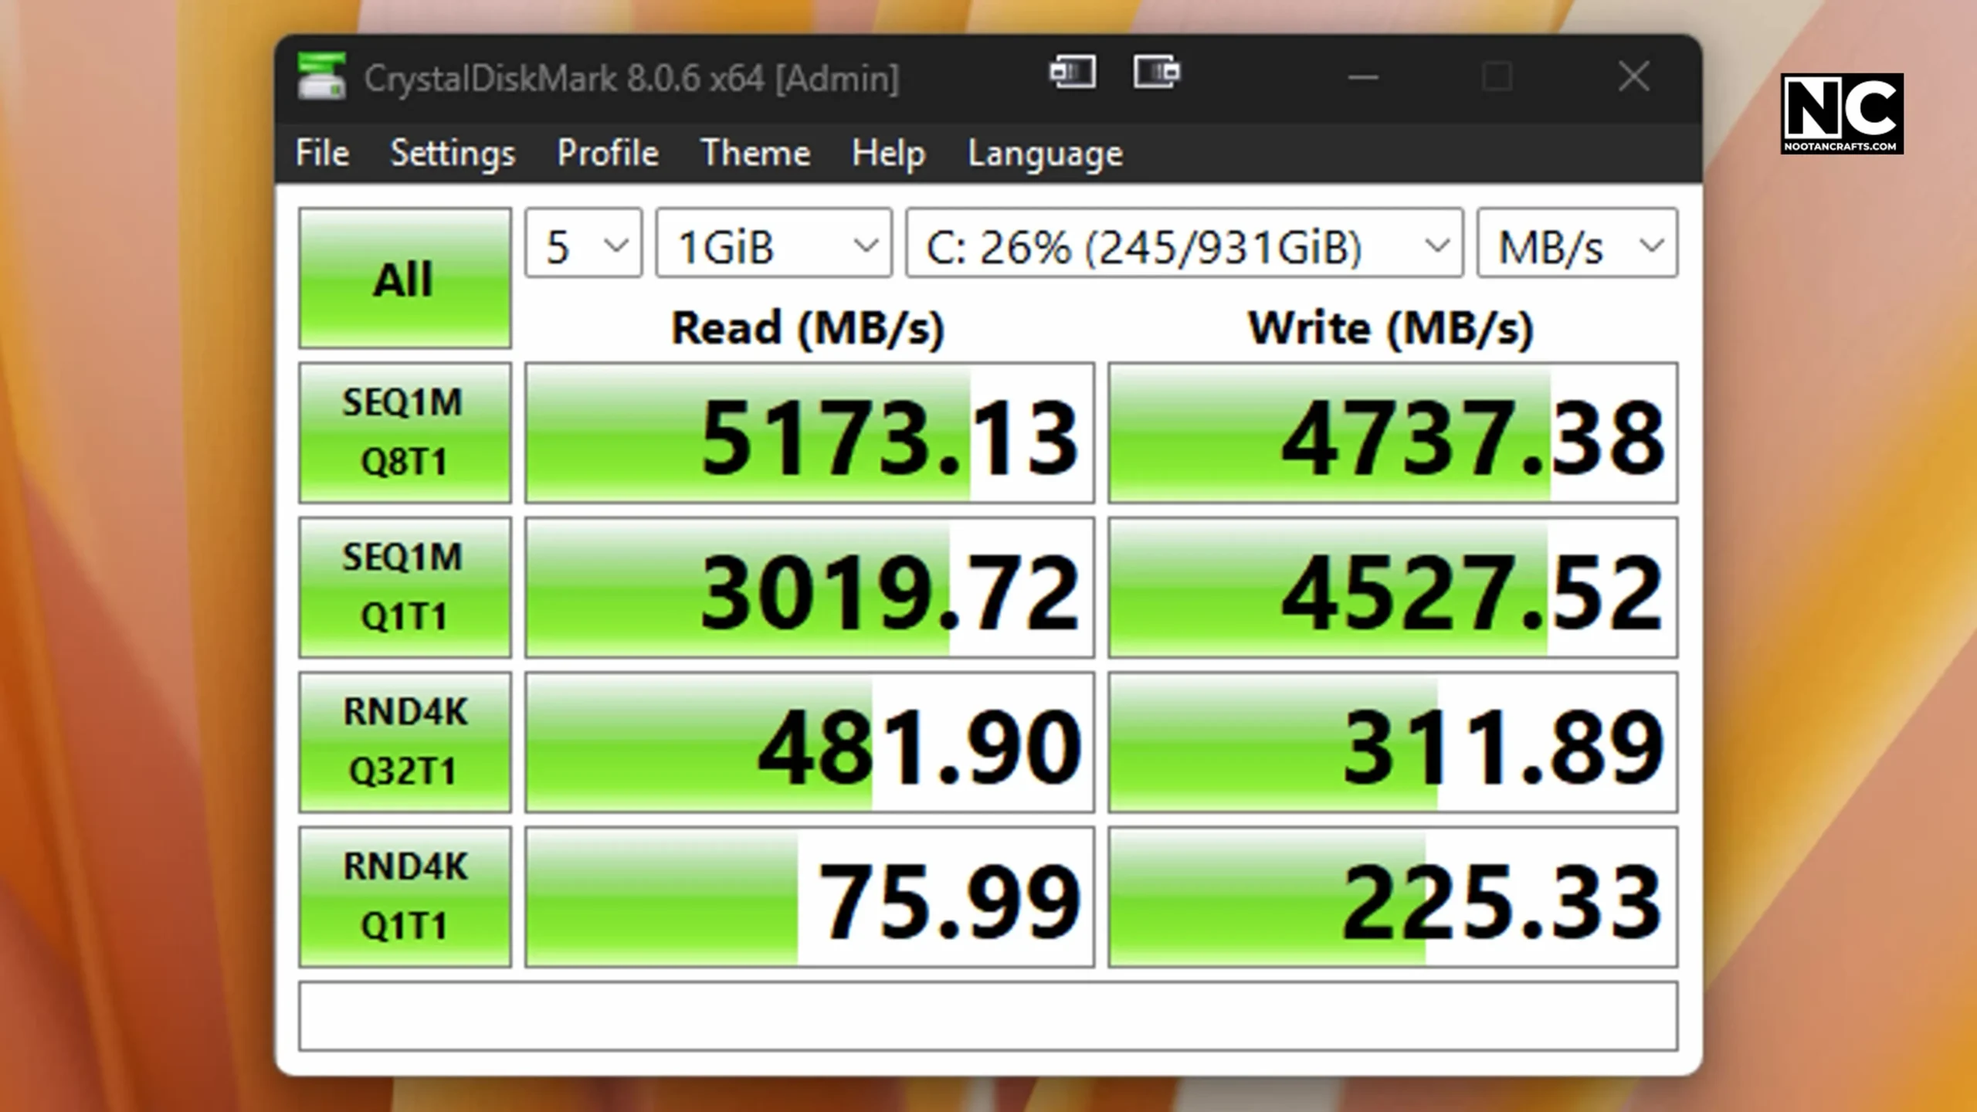Start the SEQ1M Q8T1 test
The image size is (1977, 1112).
(405, 432)
